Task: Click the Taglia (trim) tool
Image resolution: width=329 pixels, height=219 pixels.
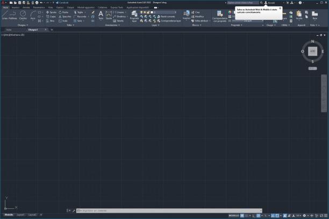Action: coord(78,12)
